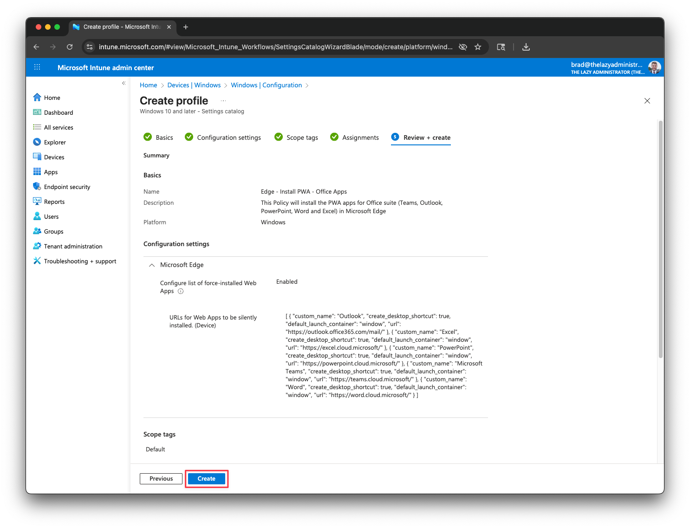Click the browser address bar URL
Viewport: 690px width, 528px height.
[x=275, y=47]
